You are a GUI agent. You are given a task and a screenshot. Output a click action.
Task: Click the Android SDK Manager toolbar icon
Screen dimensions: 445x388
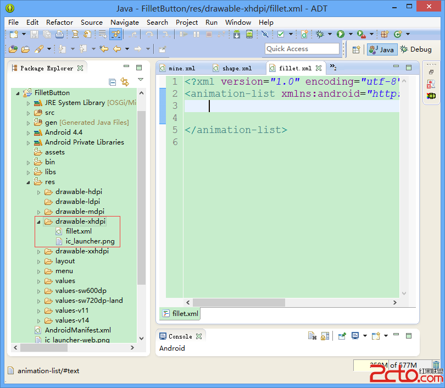pyautogui.click(x=237, y=35)
